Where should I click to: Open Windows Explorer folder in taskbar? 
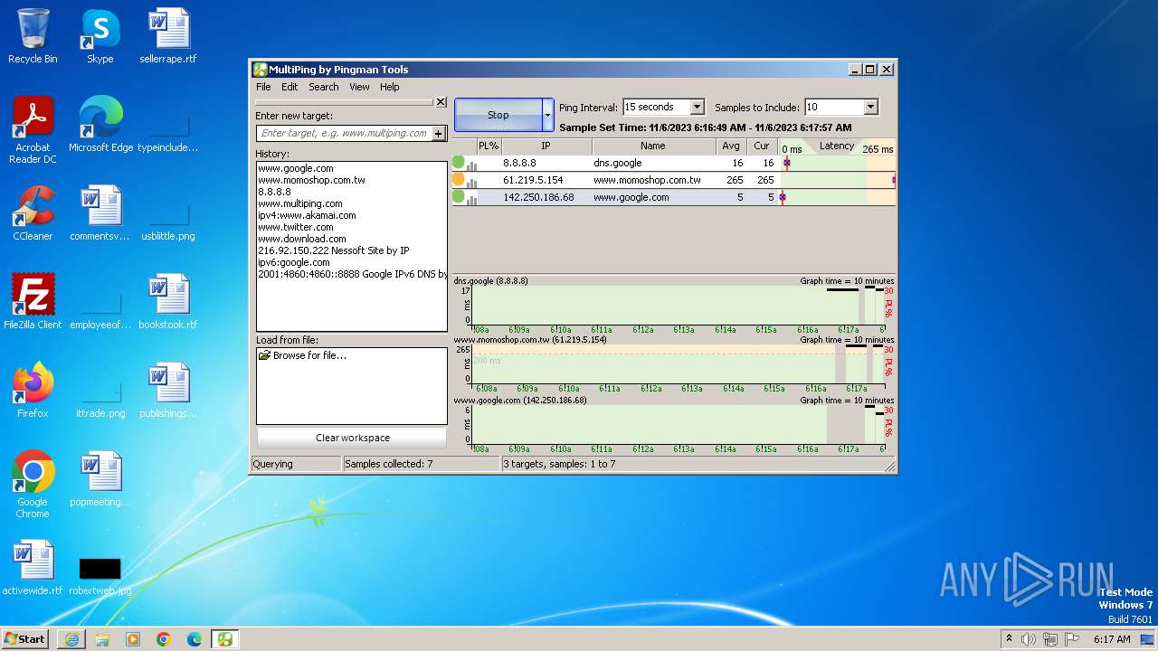(x=102, y=639)
